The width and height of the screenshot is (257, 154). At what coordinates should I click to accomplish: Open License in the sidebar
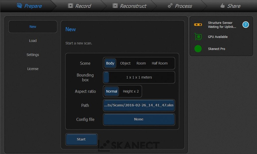[33, 69]
